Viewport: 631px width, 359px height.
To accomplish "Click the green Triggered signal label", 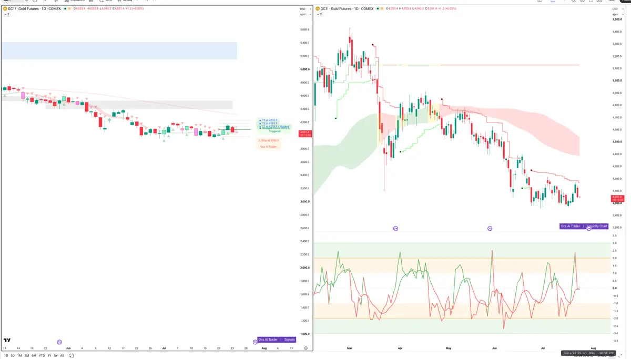I will pyautogui.click(x=274, y=131).
